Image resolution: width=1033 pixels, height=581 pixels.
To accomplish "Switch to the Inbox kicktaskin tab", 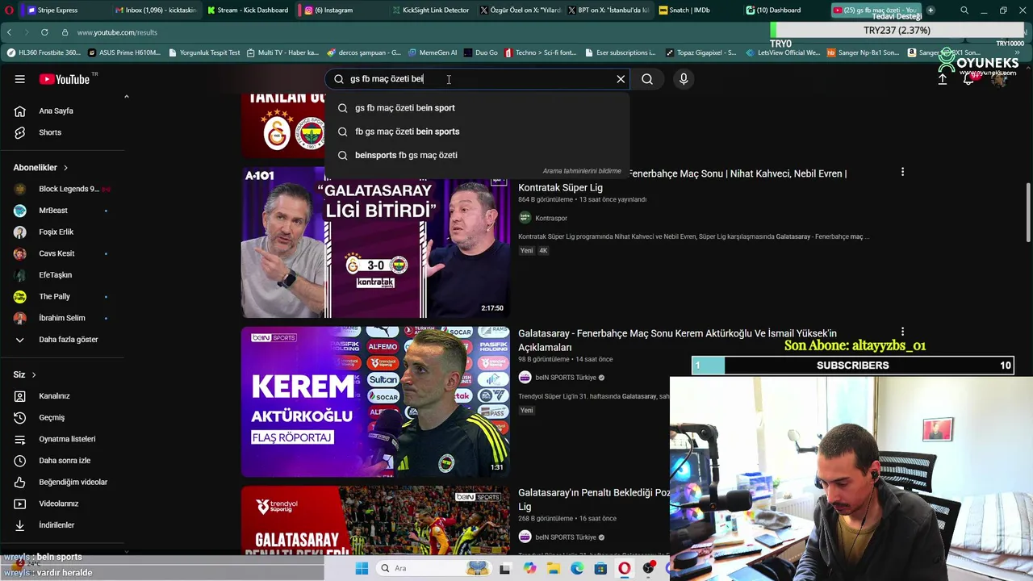I will pyautogui.click(x=156, y=10).
